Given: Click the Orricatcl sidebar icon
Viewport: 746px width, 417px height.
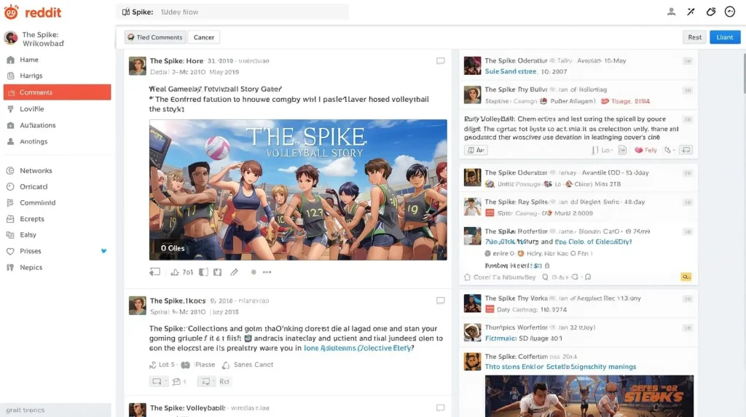Looking at the screenshot, I should click(10, 186).
